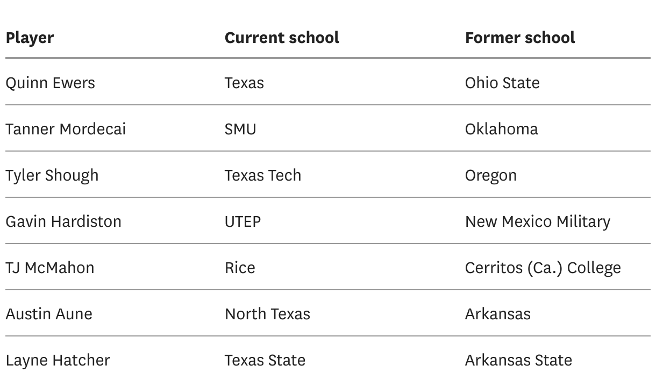Click the Texas Tech current school cell
This screenshot has width=656, height=387.
pos(263,175)
